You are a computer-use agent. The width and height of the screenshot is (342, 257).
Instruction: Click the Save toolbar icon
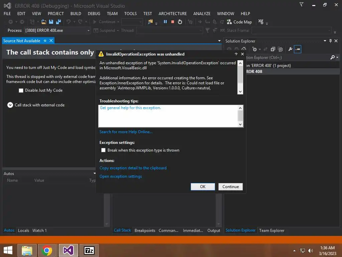tap(51, 22)
